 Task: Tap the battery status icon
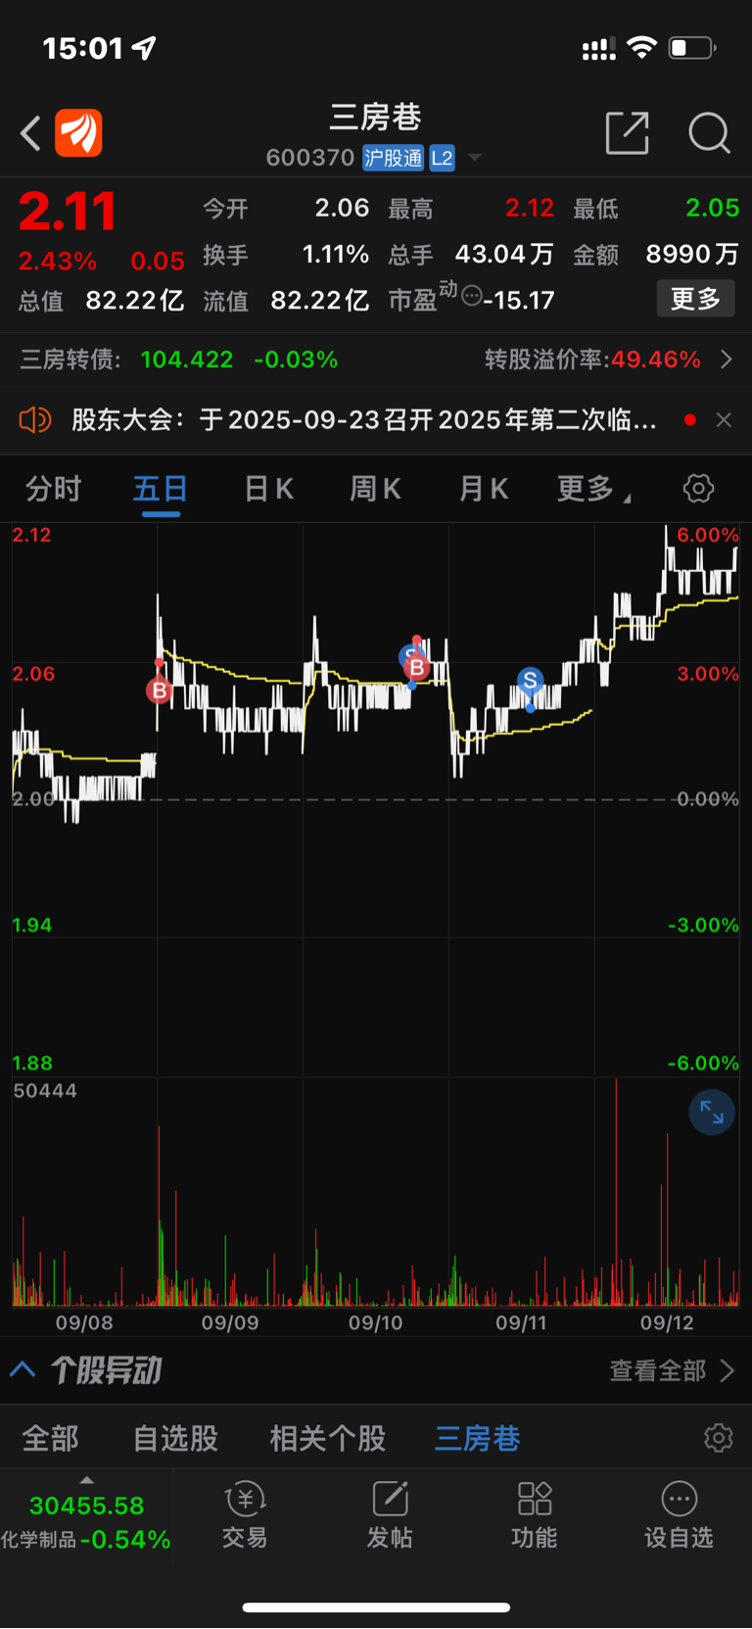[x=692, y=47]
